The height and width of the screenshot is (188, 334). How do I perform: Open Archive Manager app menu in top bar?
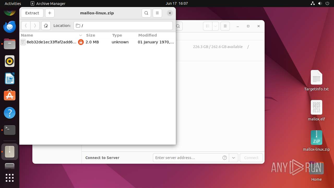[48, 3]
